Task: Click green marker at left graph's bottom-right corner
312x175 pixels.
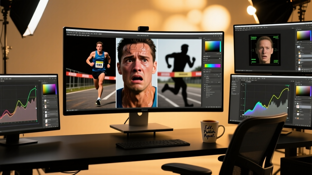Action: pos(37,121)
